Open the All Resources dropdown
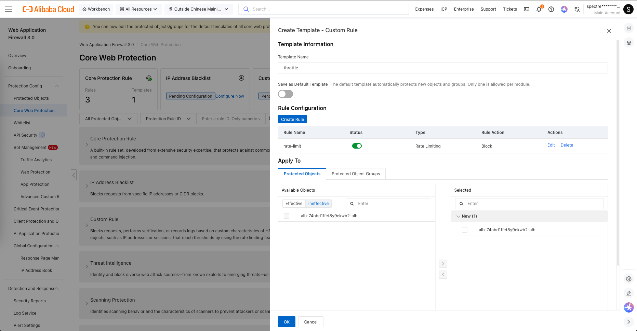 coord(138,9)
